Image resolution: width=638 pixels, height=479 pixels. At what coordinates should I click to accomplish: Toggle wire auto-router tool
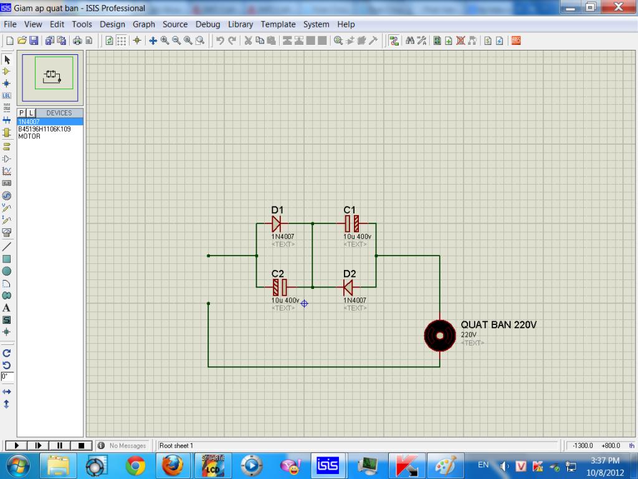tap(394, 41)
